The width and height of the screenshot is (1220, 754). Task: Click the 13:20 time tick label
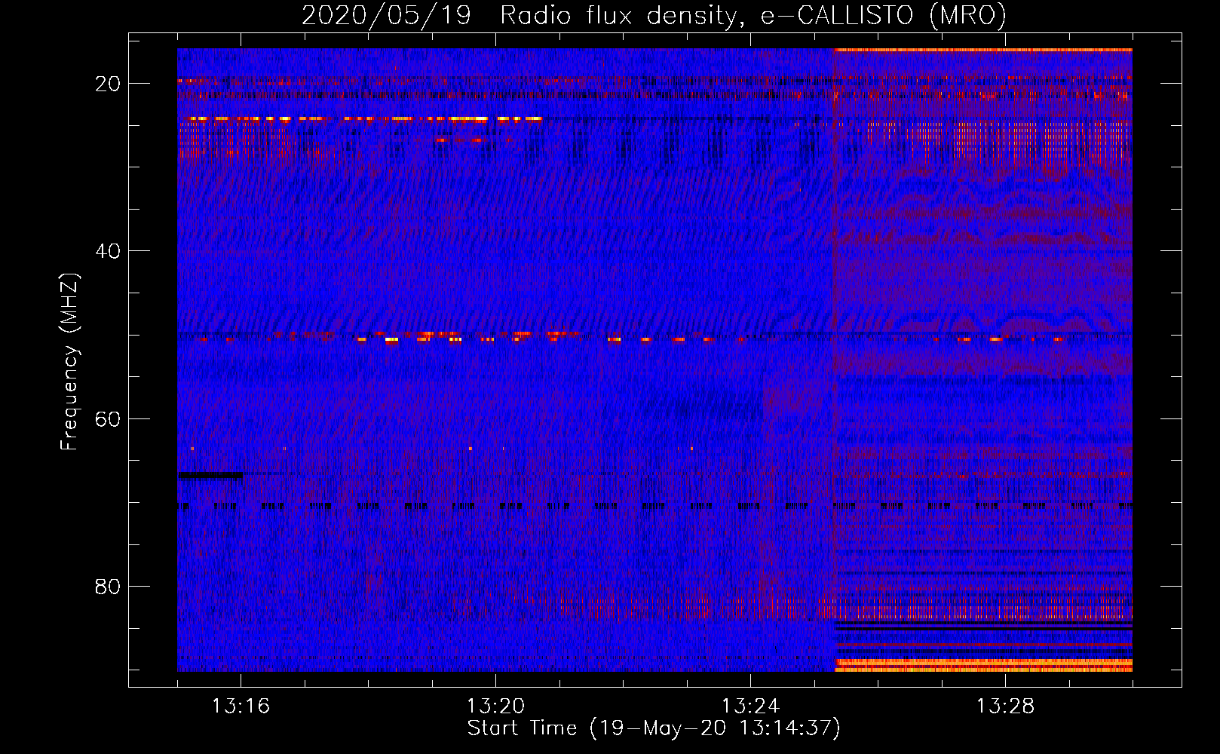pyautogui.click(x=495, y=706)
